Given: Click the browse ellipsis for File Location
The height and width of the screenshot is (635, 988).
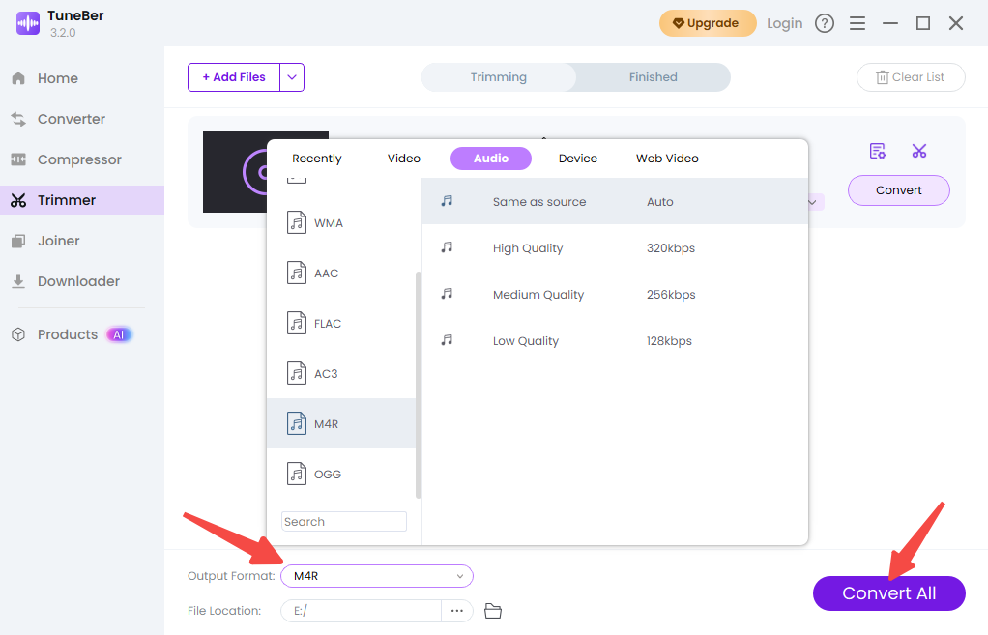Looking at the screenshot, I should click(457, 611).
